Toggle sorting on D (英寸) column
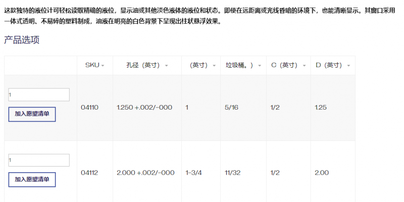The width and height of the screenshot is (404, 202). pyautogui.click(x=347, y=66)
